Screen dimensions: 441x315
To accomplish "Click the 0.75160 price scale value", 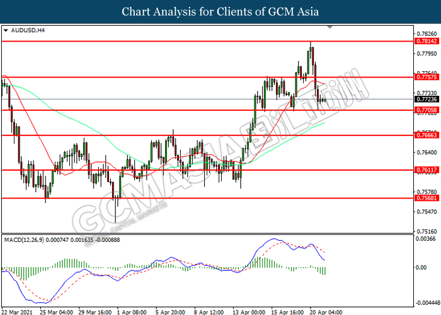I will click(x=427, y=231).
